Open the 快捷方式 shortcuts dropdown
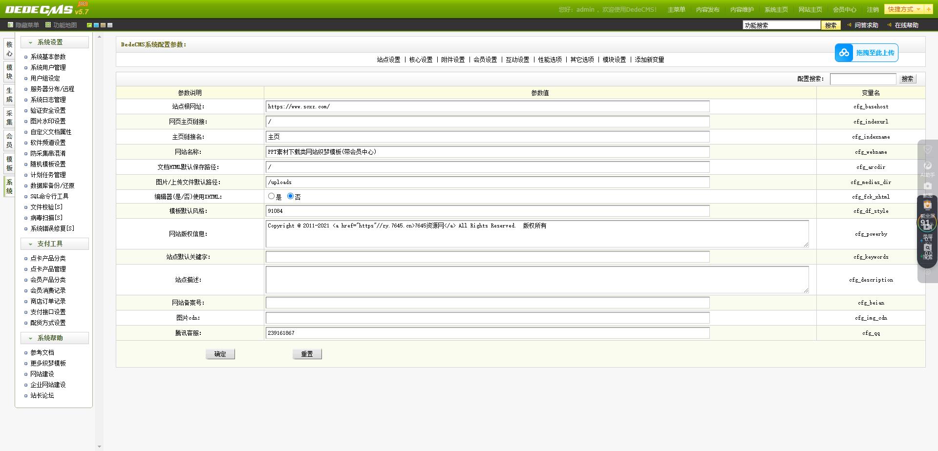 [903, 9]
